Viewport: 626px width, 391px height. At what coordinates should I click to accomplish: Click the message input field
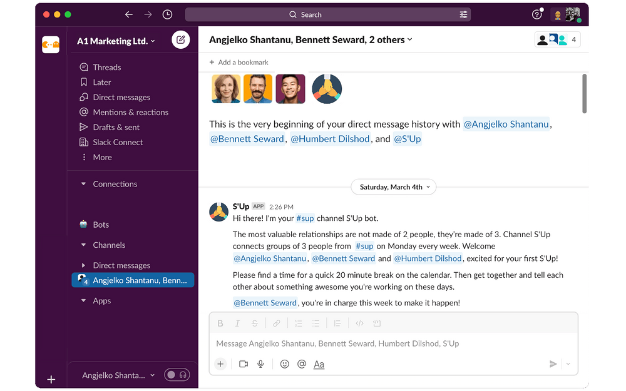click(393, 344)
